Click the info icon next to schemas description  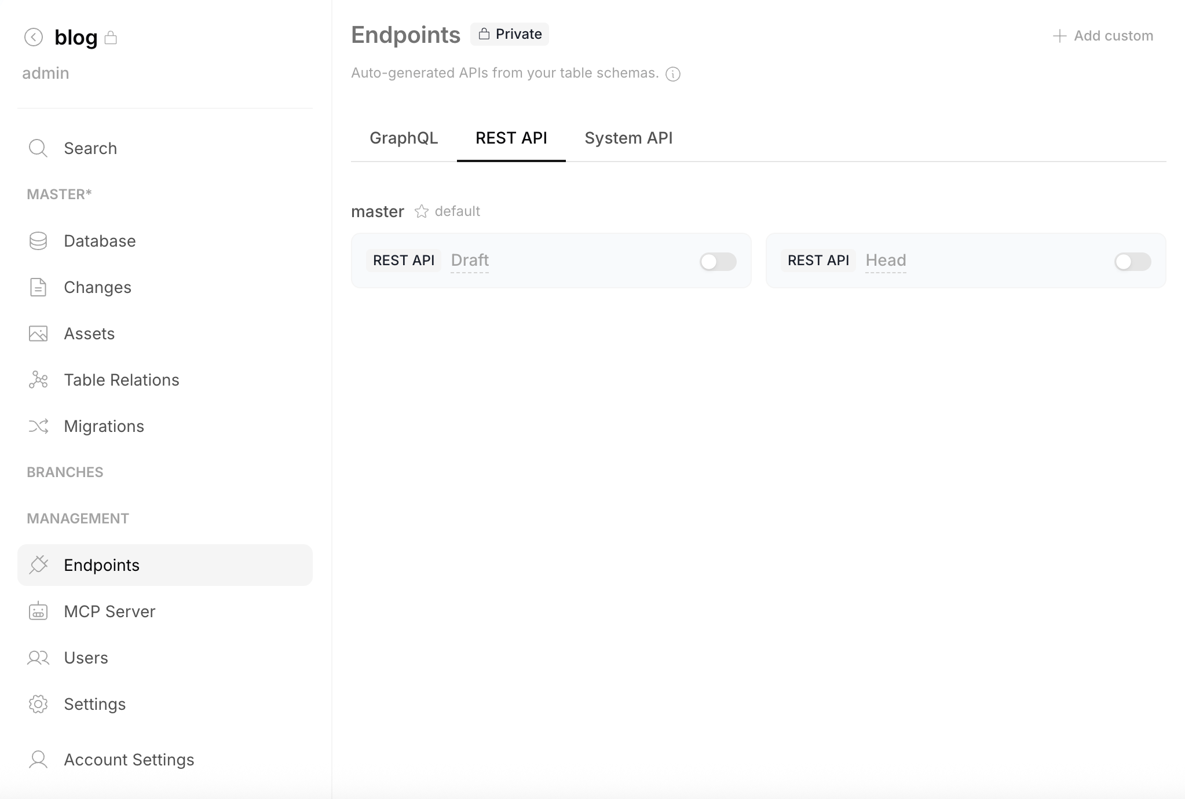673,74
